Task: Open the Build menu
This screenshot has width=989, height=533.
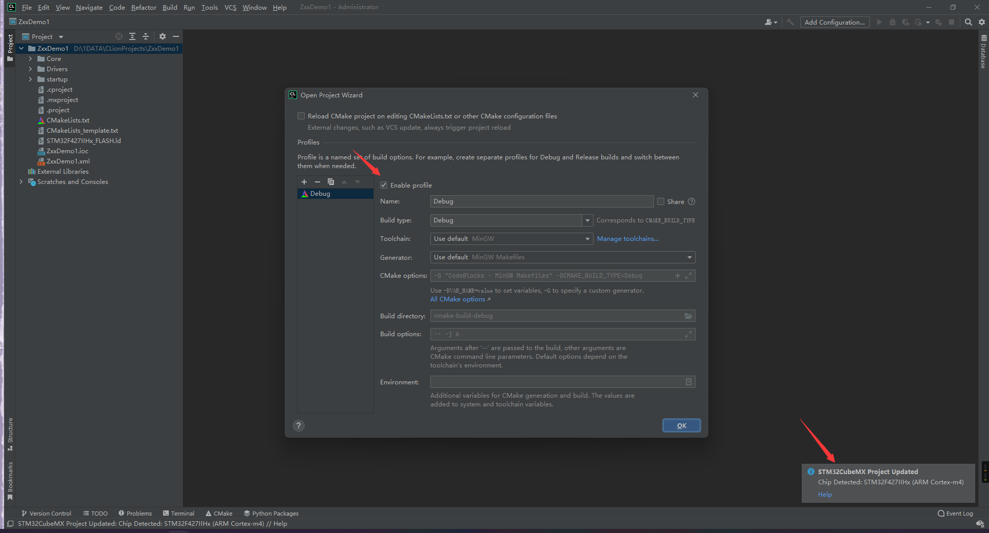Action: [x=170, y=7]
